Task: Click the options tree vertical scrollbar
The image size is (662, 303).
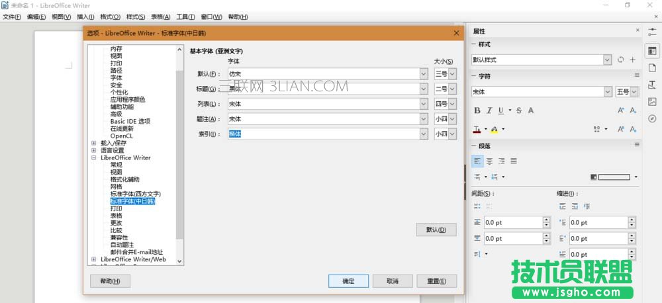Action: tap(180, 154)
